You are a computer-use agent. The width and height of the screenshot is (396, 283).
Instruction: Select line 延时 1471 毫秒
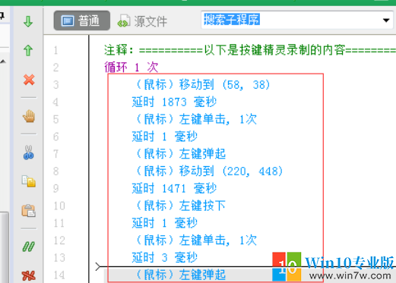pyautogui.click(x=174, y=188)
